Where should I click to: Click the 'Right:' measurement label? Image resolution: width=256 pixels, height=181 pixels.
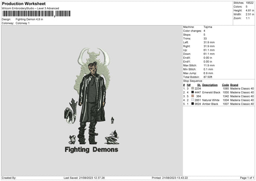(x=186, y=46)
